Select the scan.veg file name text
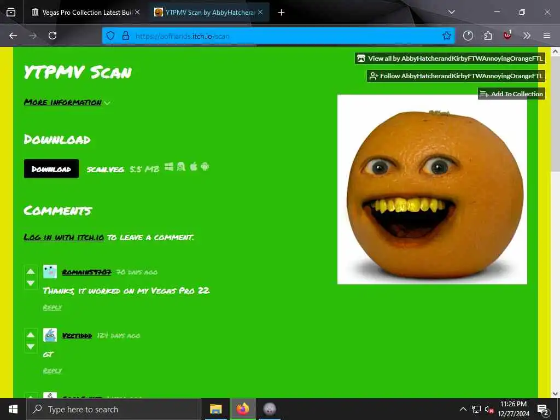Viewport: 560px width, 420px height. coord(106,170)
